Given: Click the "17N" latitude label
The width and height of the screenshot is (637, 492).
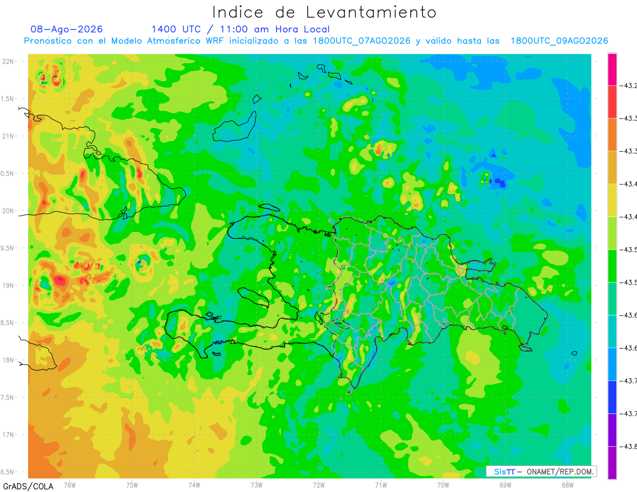Looking at the screenshot, I should click(8, 435).
